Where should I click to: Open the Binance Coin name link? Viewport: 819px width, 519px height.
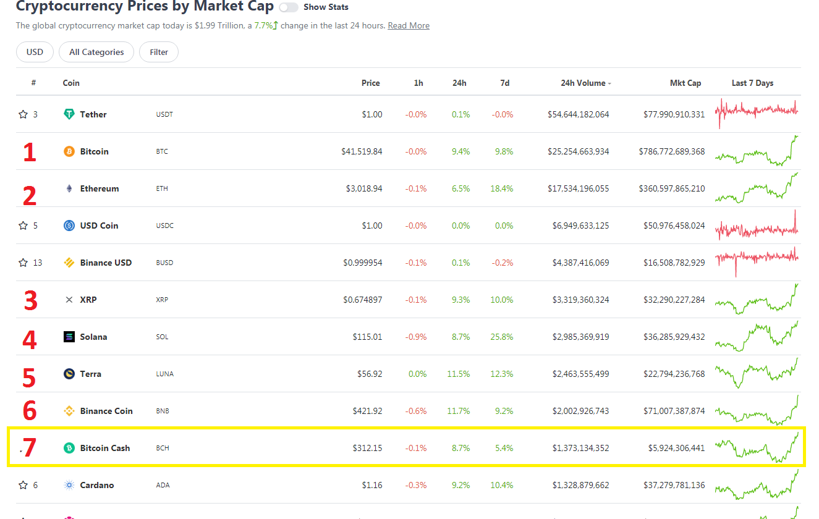[x=106, y=411]
